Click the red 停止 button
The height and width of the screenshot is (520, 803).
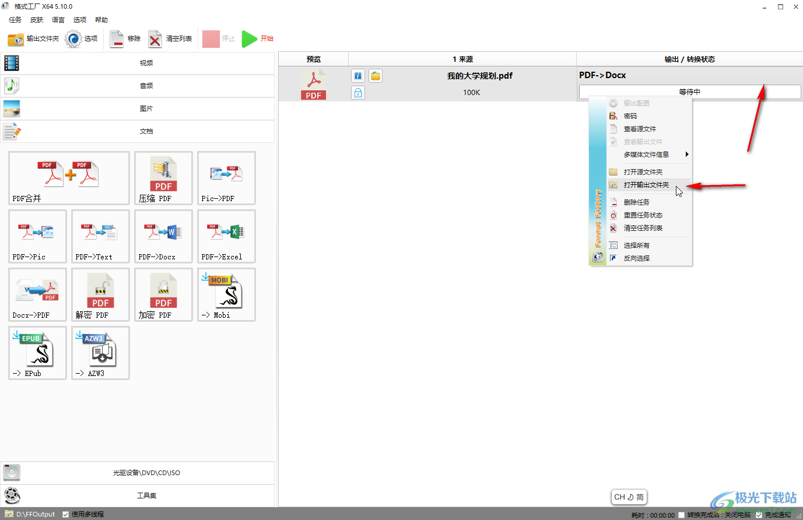pos(219,39)
